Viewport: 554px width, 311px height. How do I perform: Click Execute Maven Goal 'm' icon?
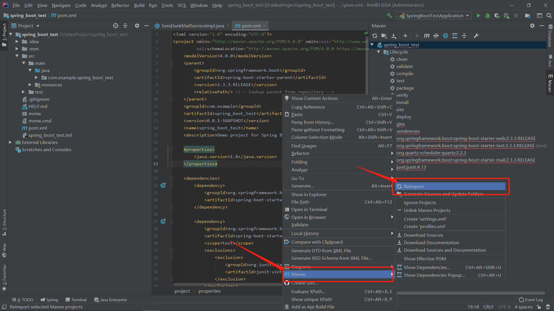pos(426,36)
